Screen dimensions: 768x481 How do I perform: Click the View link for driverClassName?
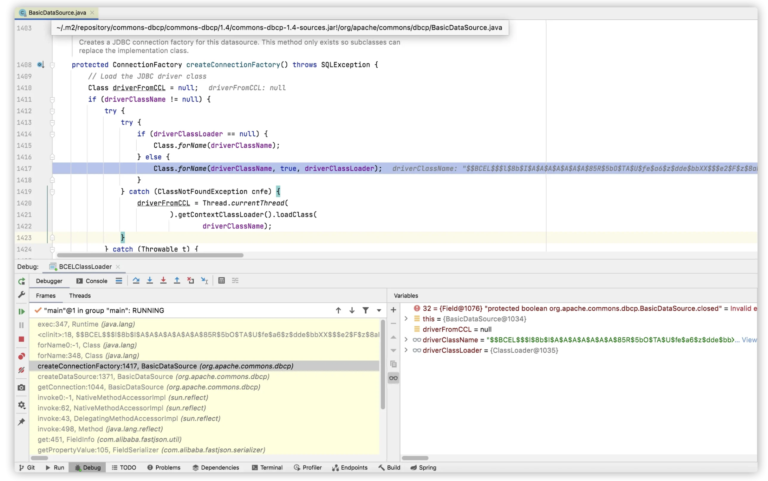pyautogui.click(x=749, y=340)
